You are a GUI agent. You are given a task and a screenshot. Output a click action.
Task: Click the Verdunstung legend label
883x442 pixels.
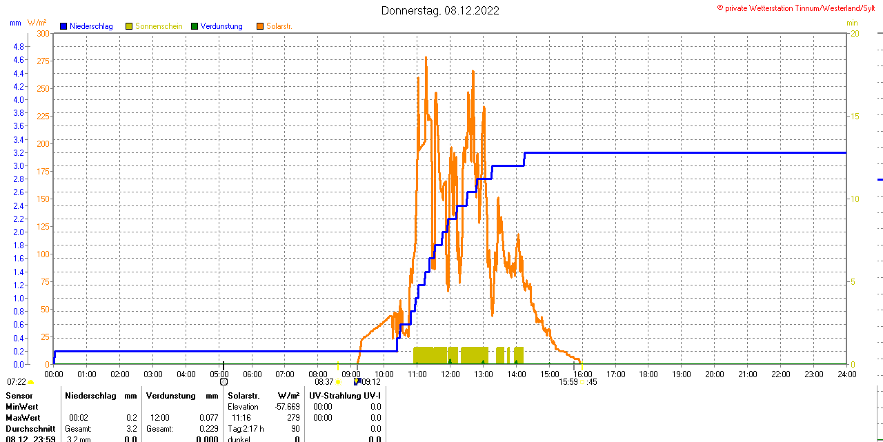coord(221,26)
